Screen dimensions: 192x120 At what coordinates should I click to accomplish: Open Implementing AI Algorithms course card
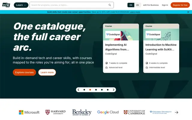121,48
